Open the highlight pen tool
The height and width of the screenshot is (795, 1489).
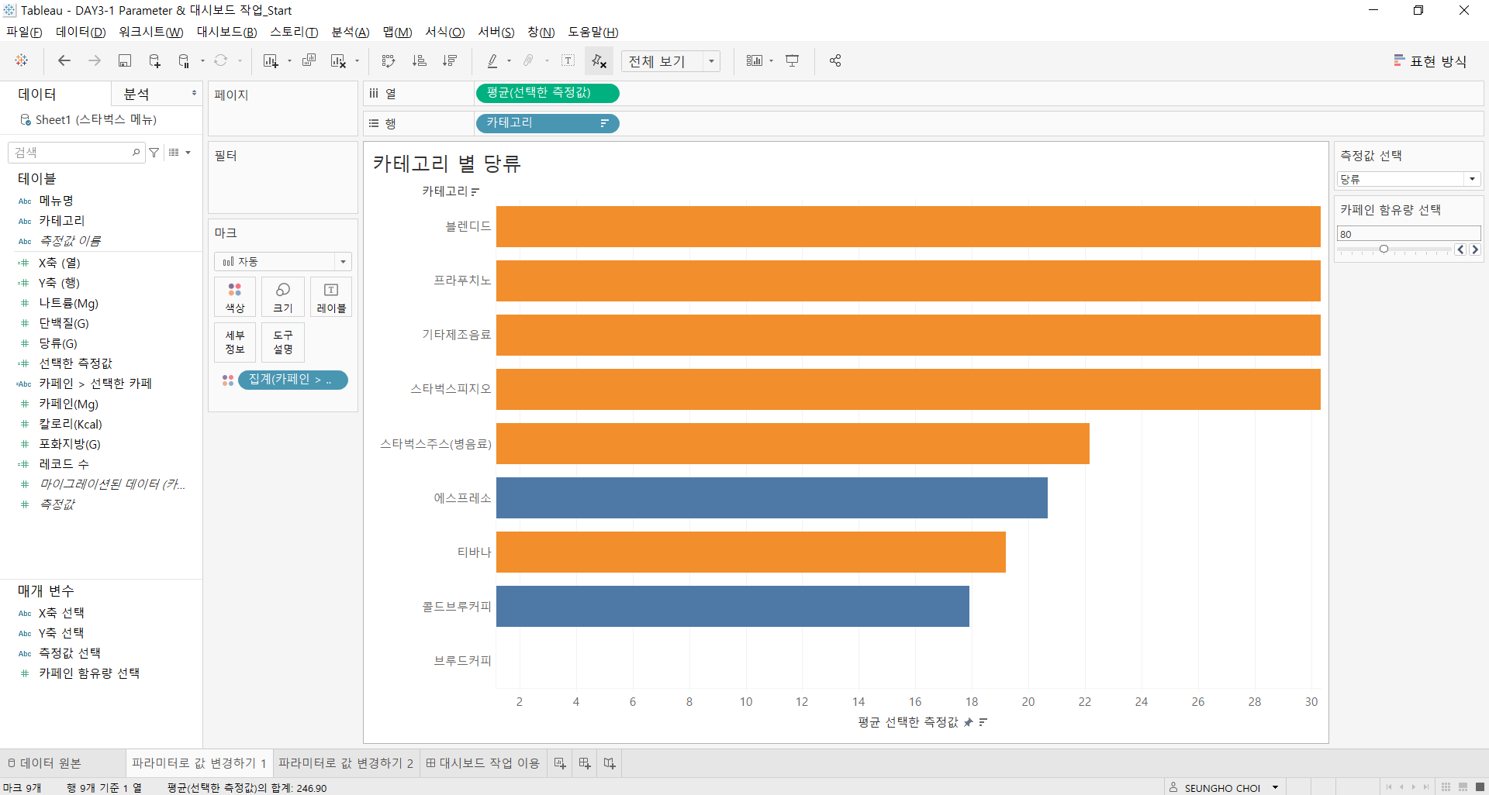coord(492,60)
